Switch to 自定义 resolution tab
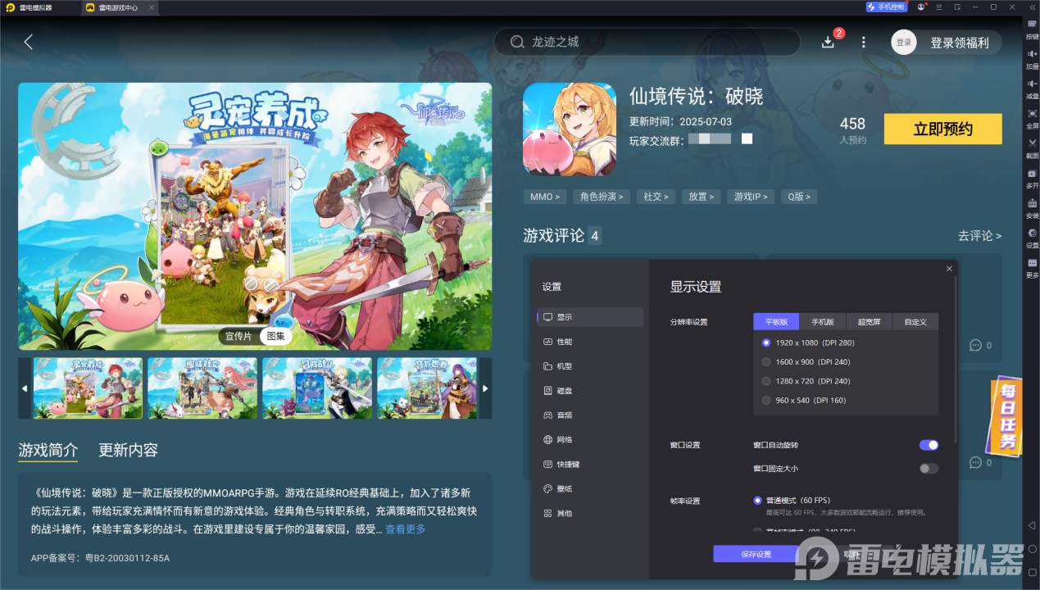The width and height of the screenshot is (1040, 590). tap(915, 322)
